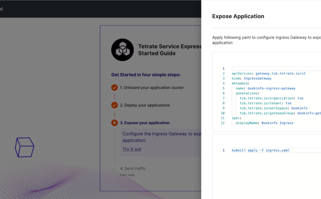Image resolution: width=321 pixels, height=199 pixels.
Task: Click the Get Started in four simple steps heading
Action: click(146, 75)
